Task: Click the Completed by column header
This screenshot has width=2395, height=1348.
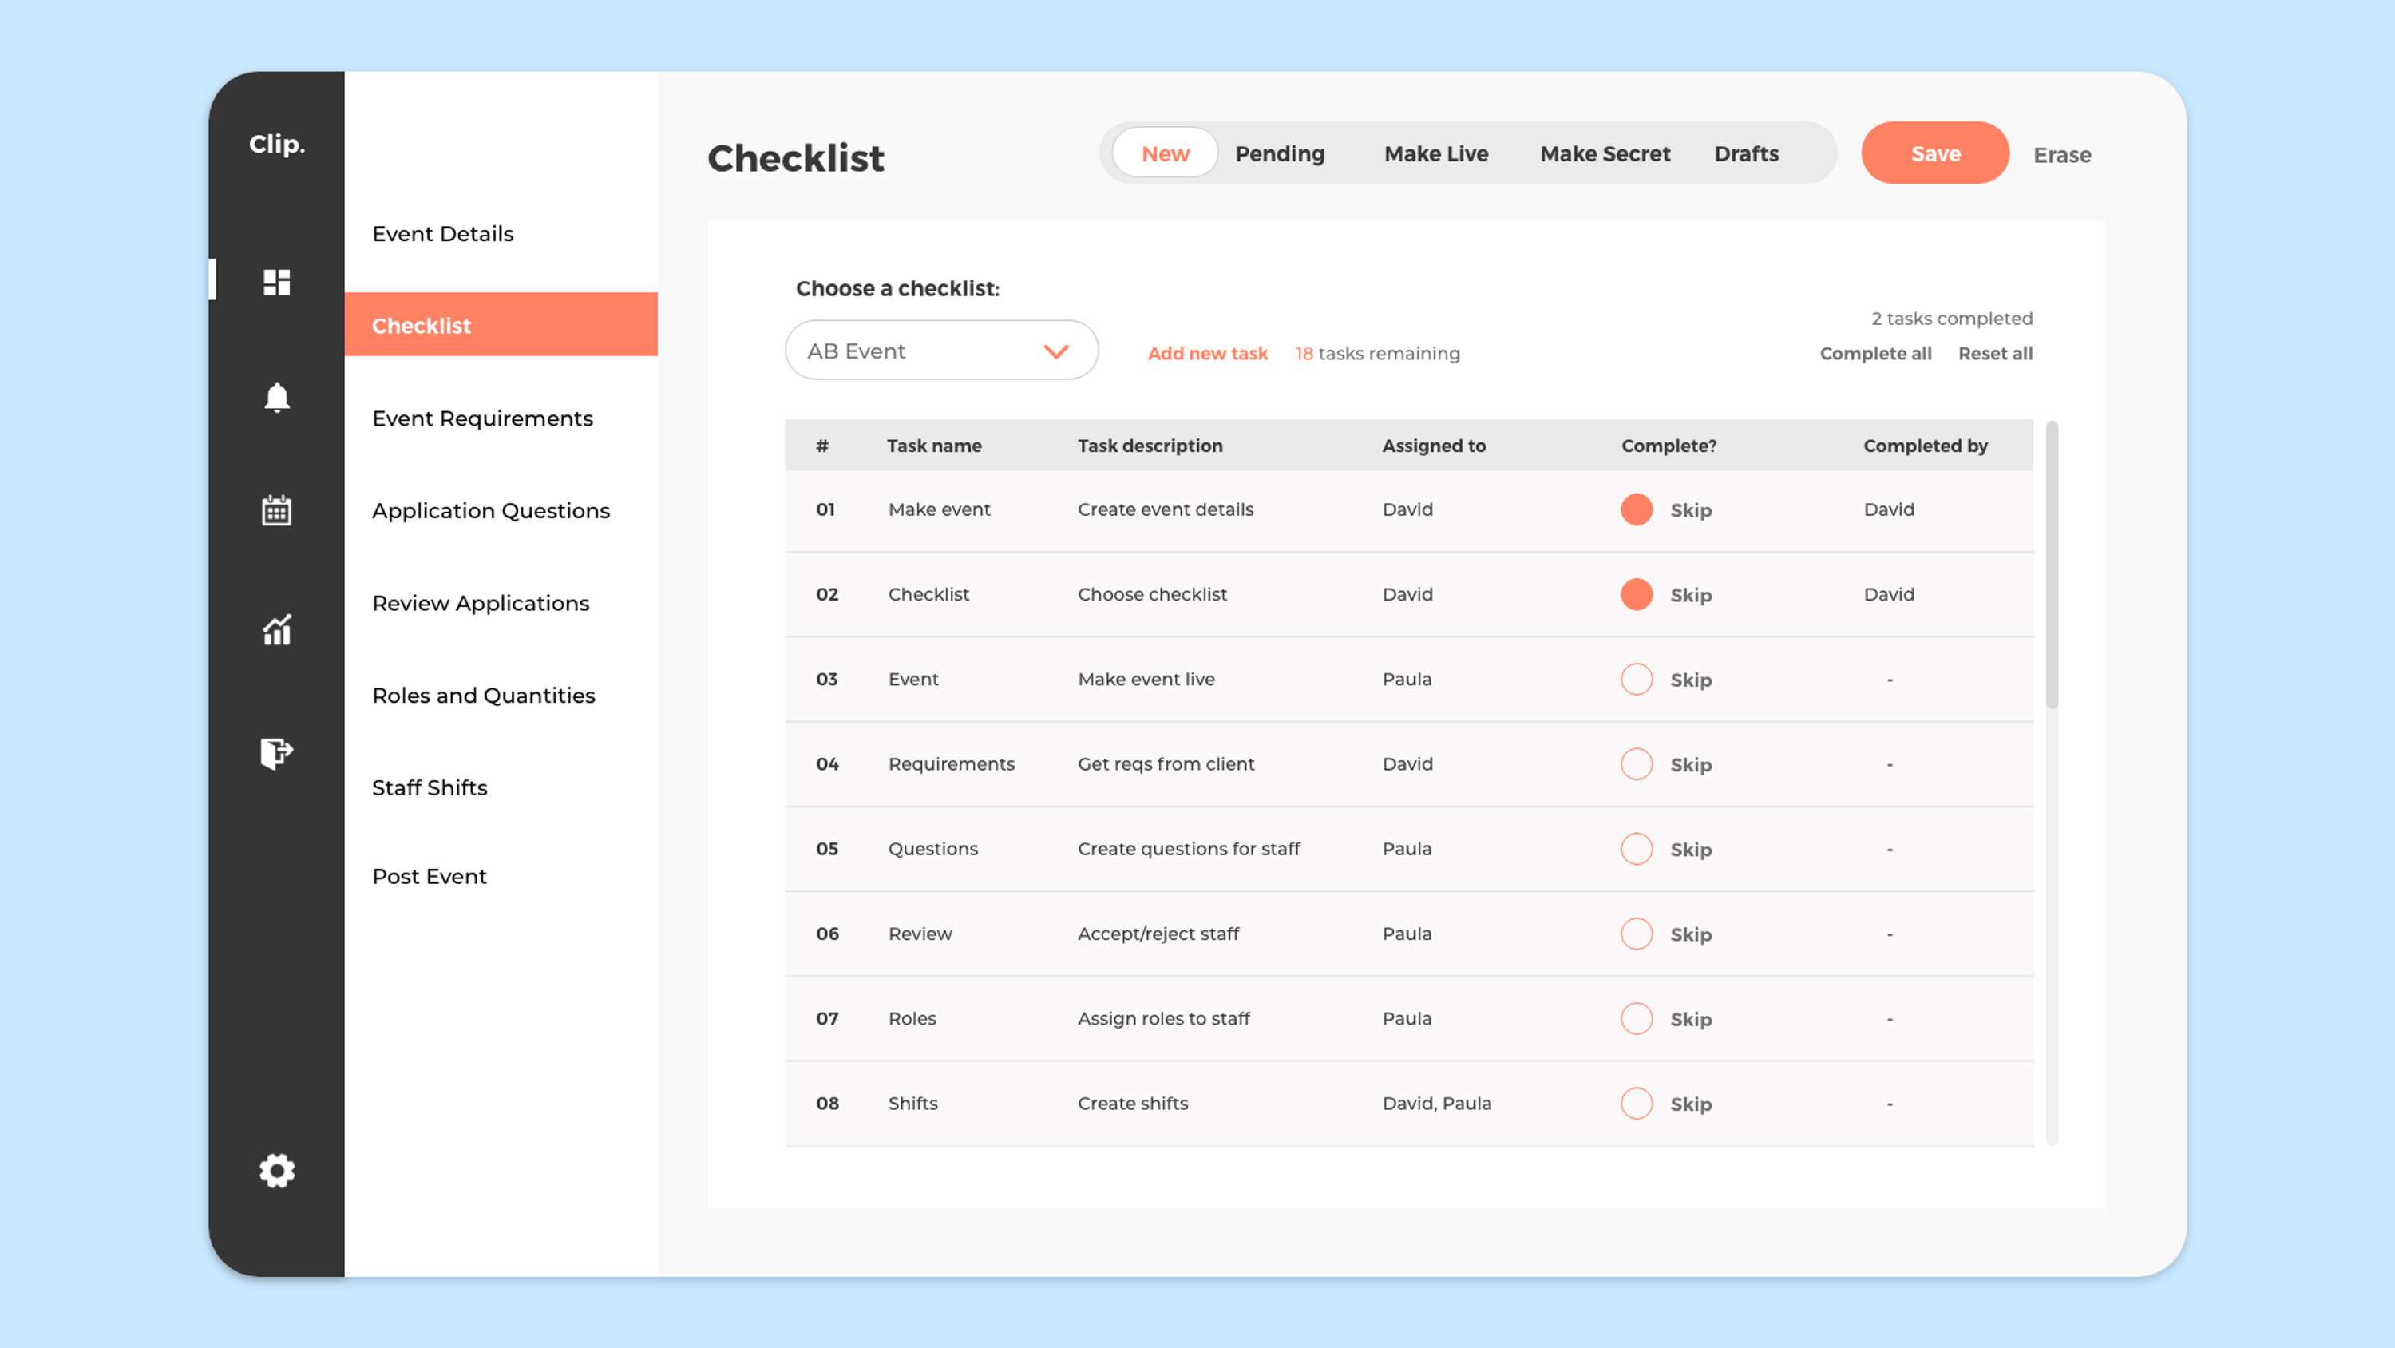Action: coord(1925,446)
